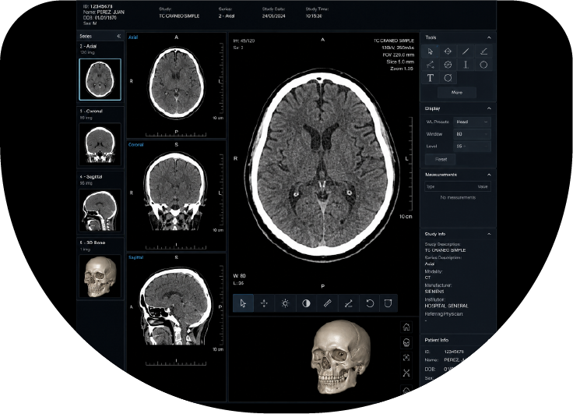Activate the brightness sun tool

(x=285, y=303)
